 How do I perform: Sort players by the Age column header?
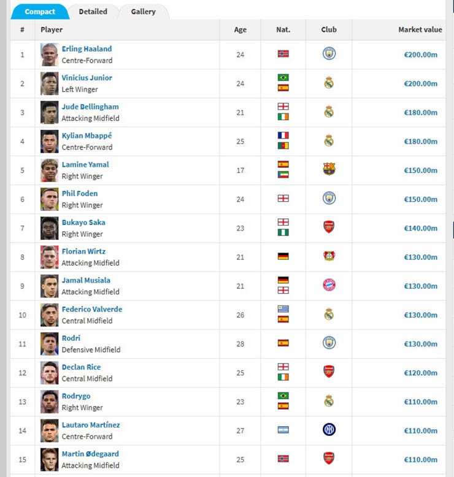240,29
